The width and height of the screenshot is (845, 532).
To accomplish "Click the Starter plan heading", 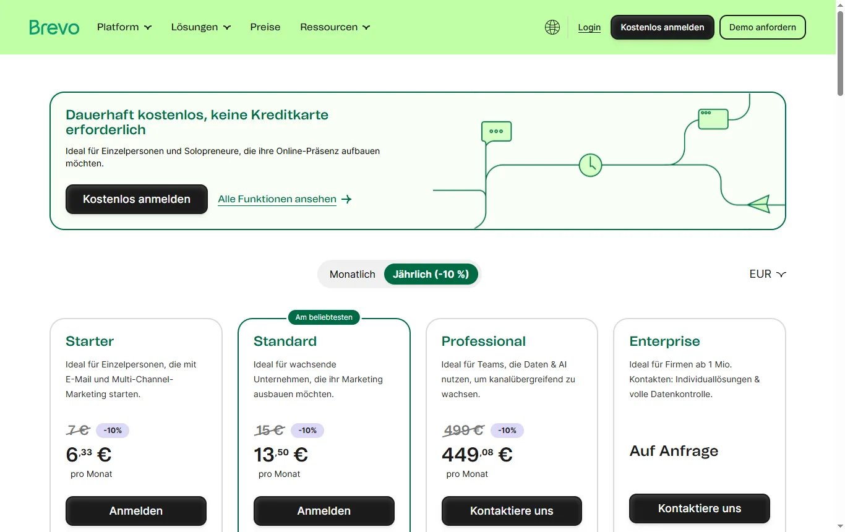I will (x=90, y=341).
